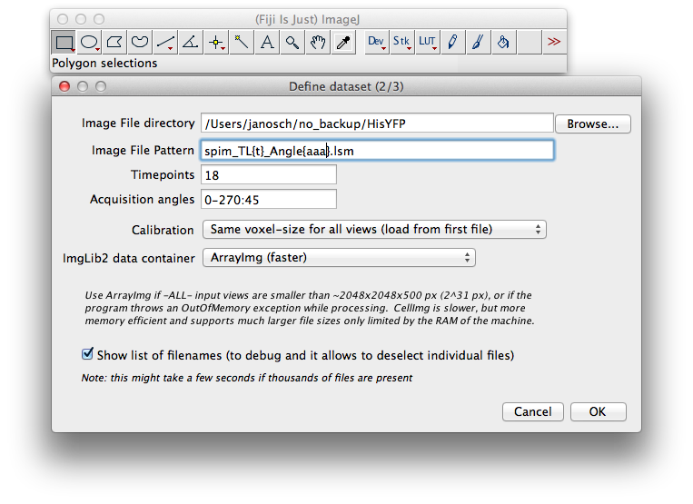Viewport: 693px width, 504px height.
Task: Open the Calibration dropdown
Action: pyautogui.click(x=374, y=229)
